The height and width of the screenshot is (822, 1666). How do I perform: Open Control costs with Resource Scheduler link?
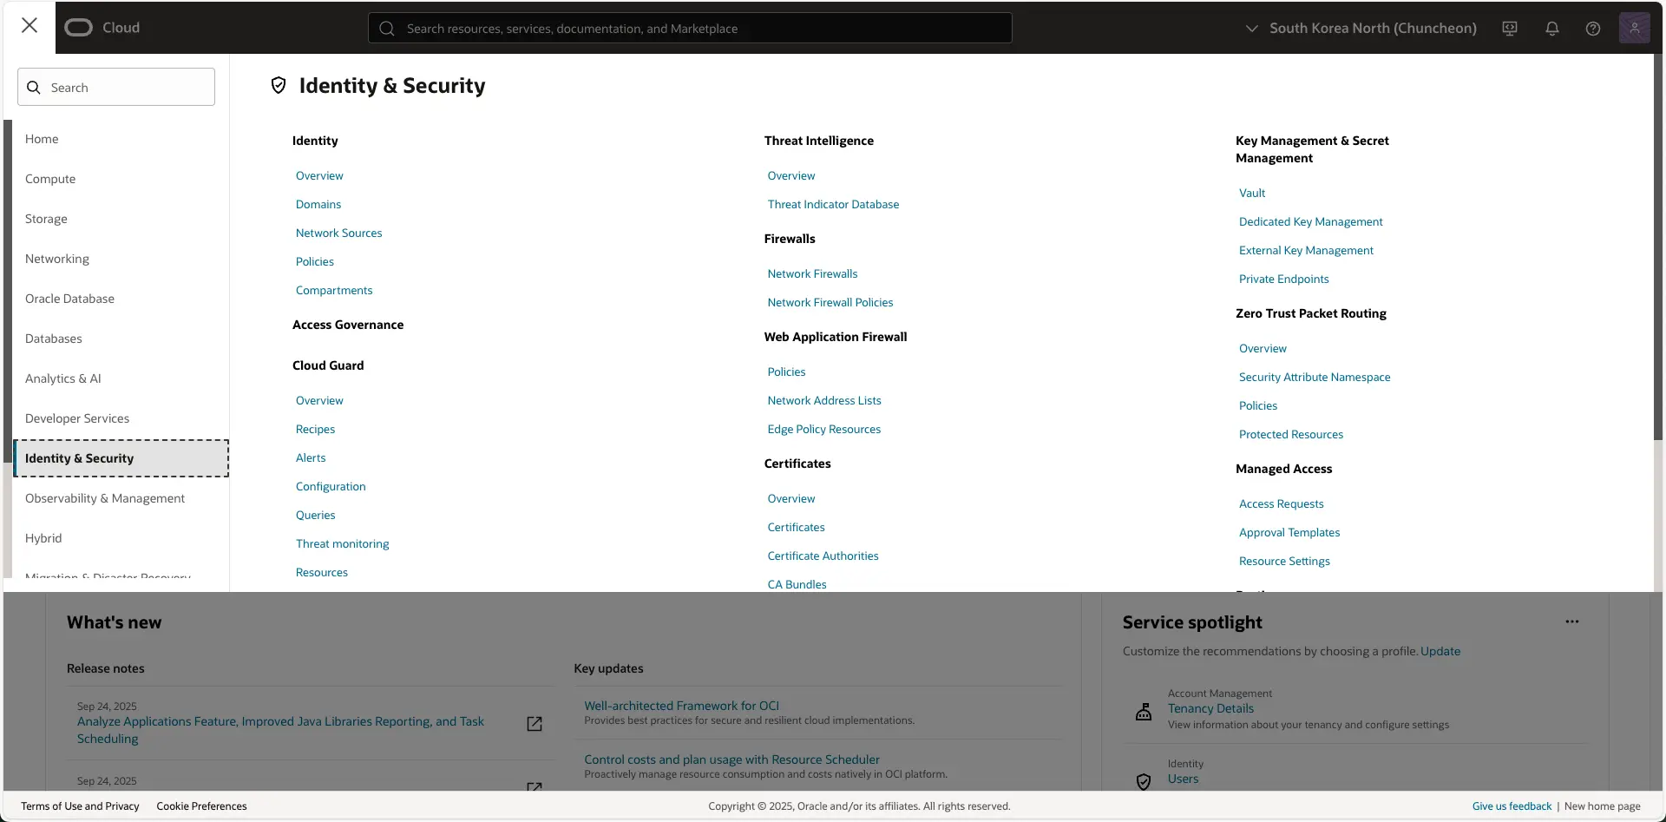tap(731, 760)
